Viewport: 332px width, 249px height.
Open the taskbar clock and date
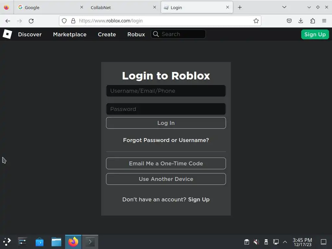302,242
